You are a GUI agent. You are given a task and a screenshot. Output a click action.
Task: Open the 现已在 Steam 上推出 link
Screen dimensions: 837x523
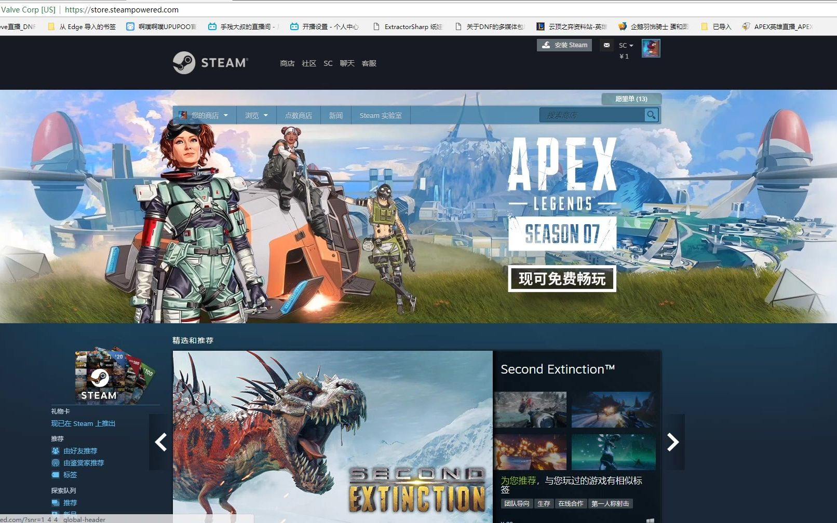coord(83,423)
